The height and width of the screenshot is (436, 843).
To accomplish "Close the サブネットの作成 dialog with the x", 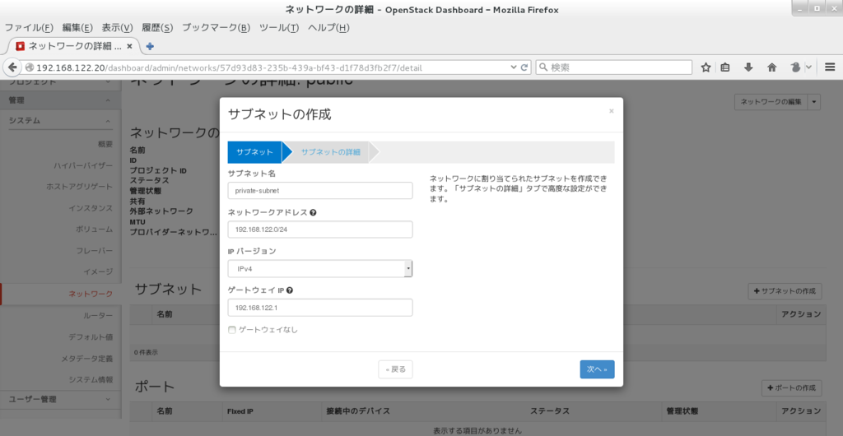I will click(612, 111).
